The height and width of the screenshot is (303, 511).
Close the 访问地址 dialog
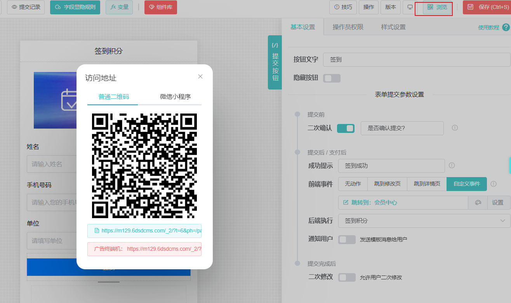click(x=200, y=76)
